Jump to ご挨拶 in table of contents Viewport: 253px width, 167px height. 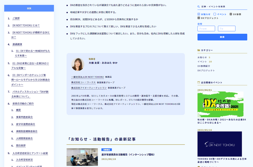[16, 18]
